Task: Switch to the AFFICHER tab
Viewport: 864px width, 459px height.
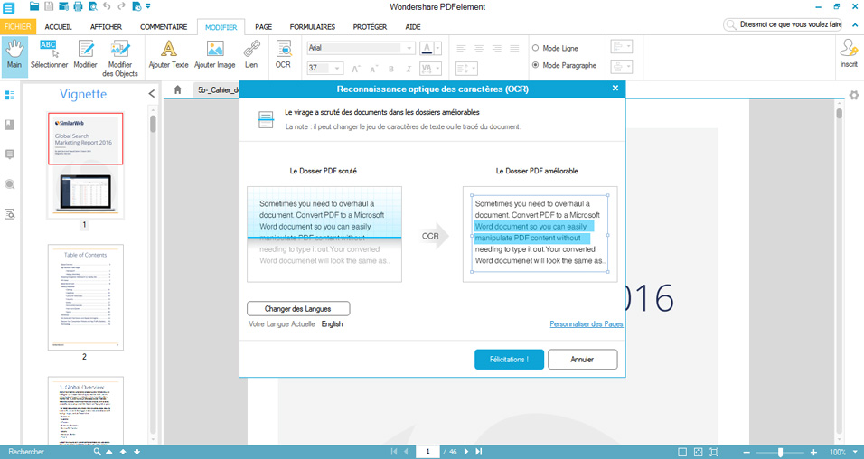Action: click(x=107, y=26)
